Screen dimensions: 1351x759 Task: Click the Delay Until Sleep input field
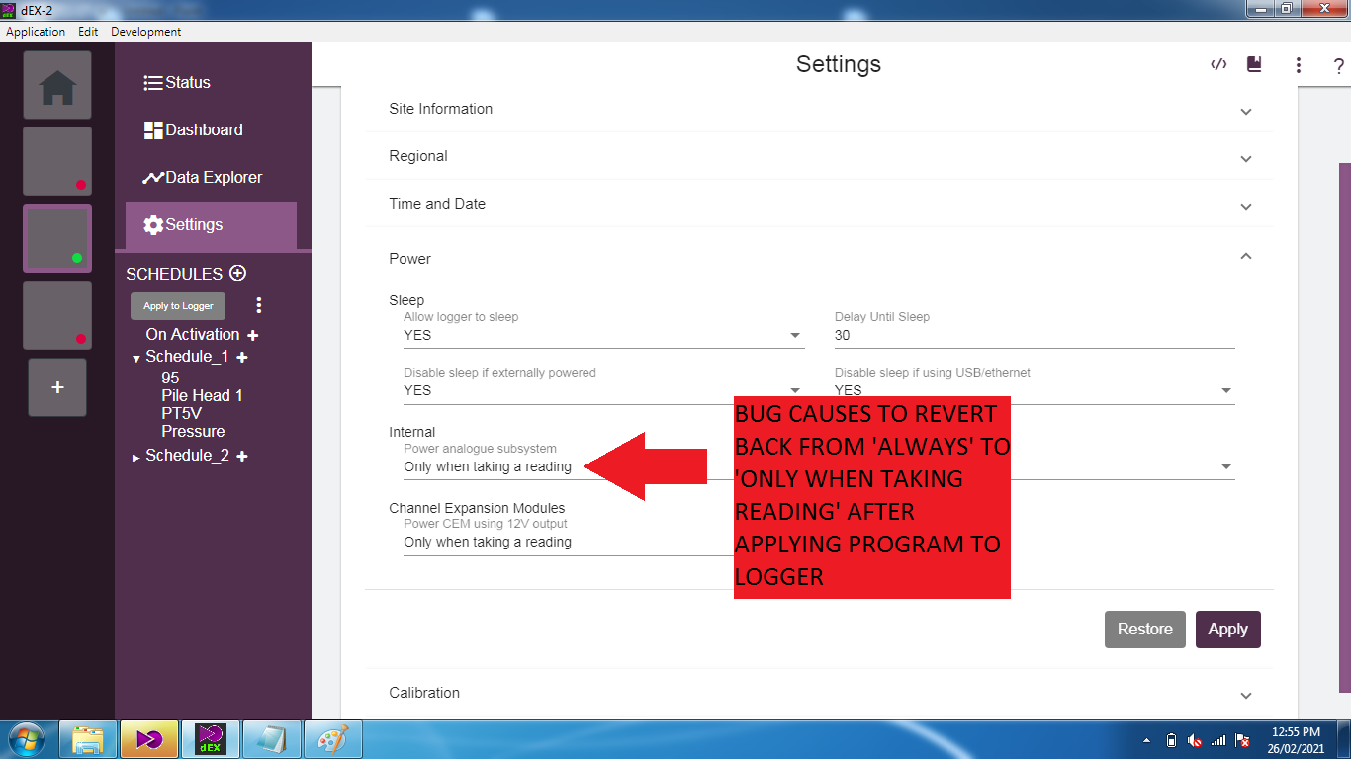pos(1034,336)
